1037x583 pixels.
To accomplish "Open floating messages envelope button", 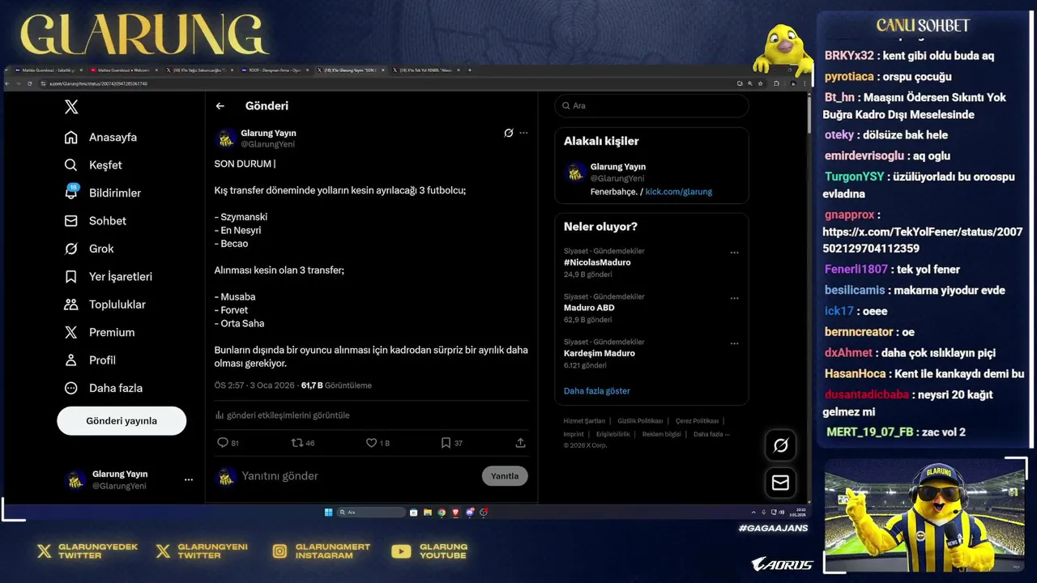I will tap(781, 483).
